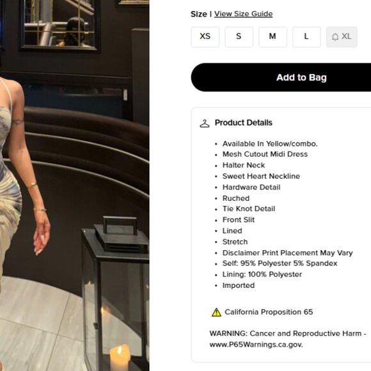Click the dress model product photo
371x371 pixels.
75,185
